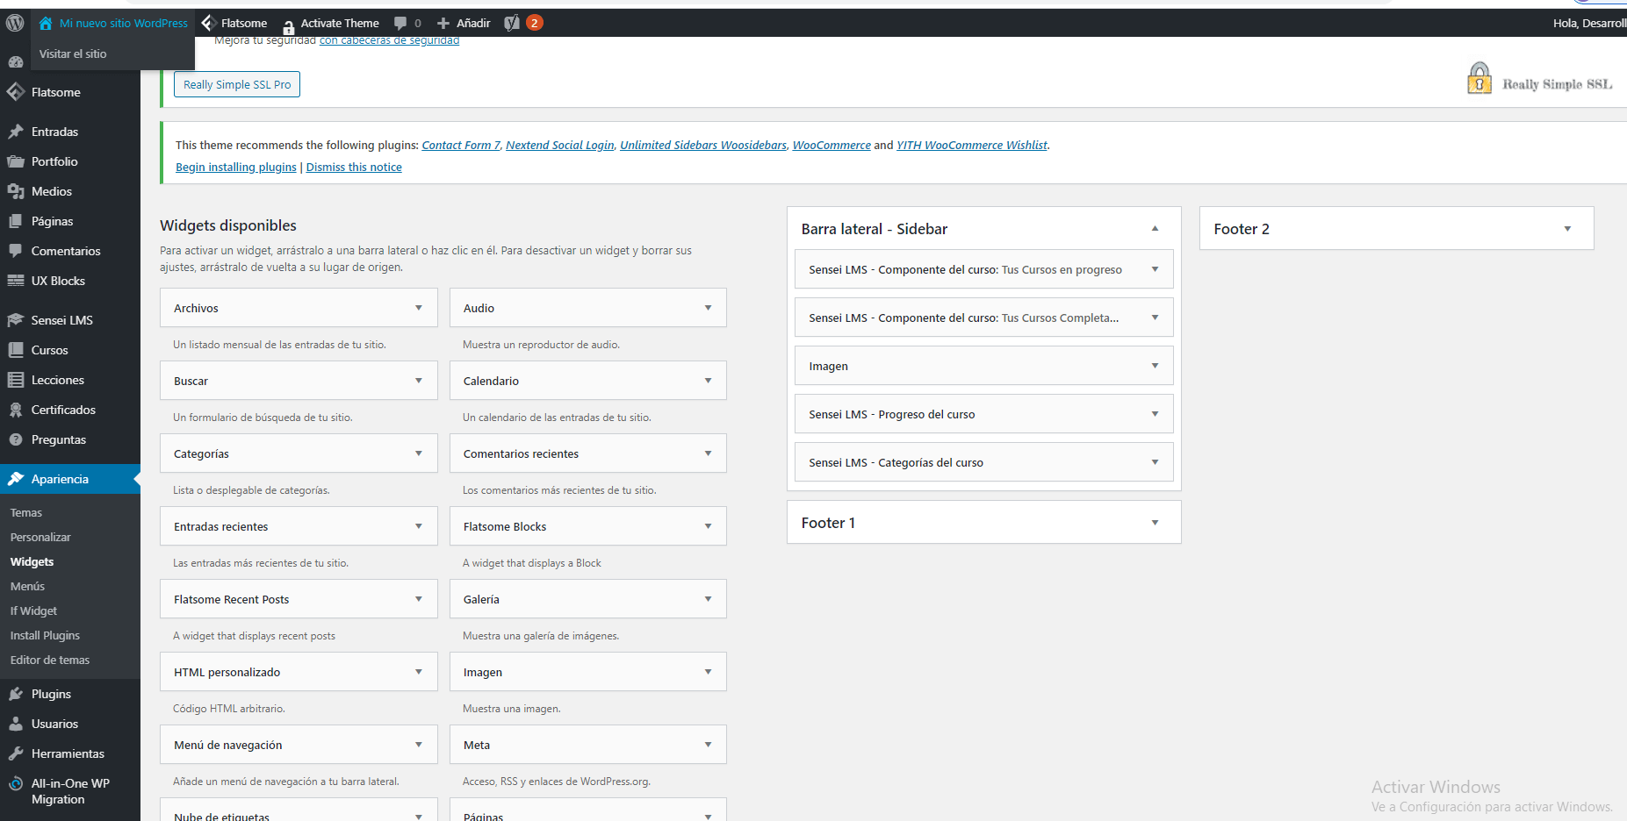
Task: Click the Portfolio folder icon
Action: pyautogui.click(x=15, y=161)
